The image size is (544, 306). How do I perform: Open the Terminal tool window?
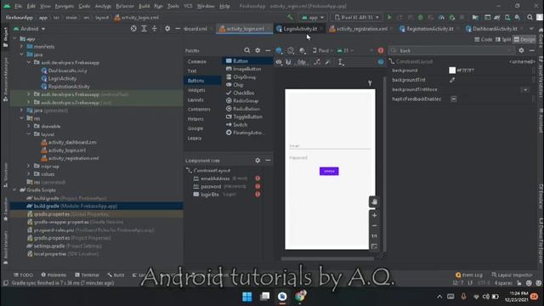(x=87, y=275)
